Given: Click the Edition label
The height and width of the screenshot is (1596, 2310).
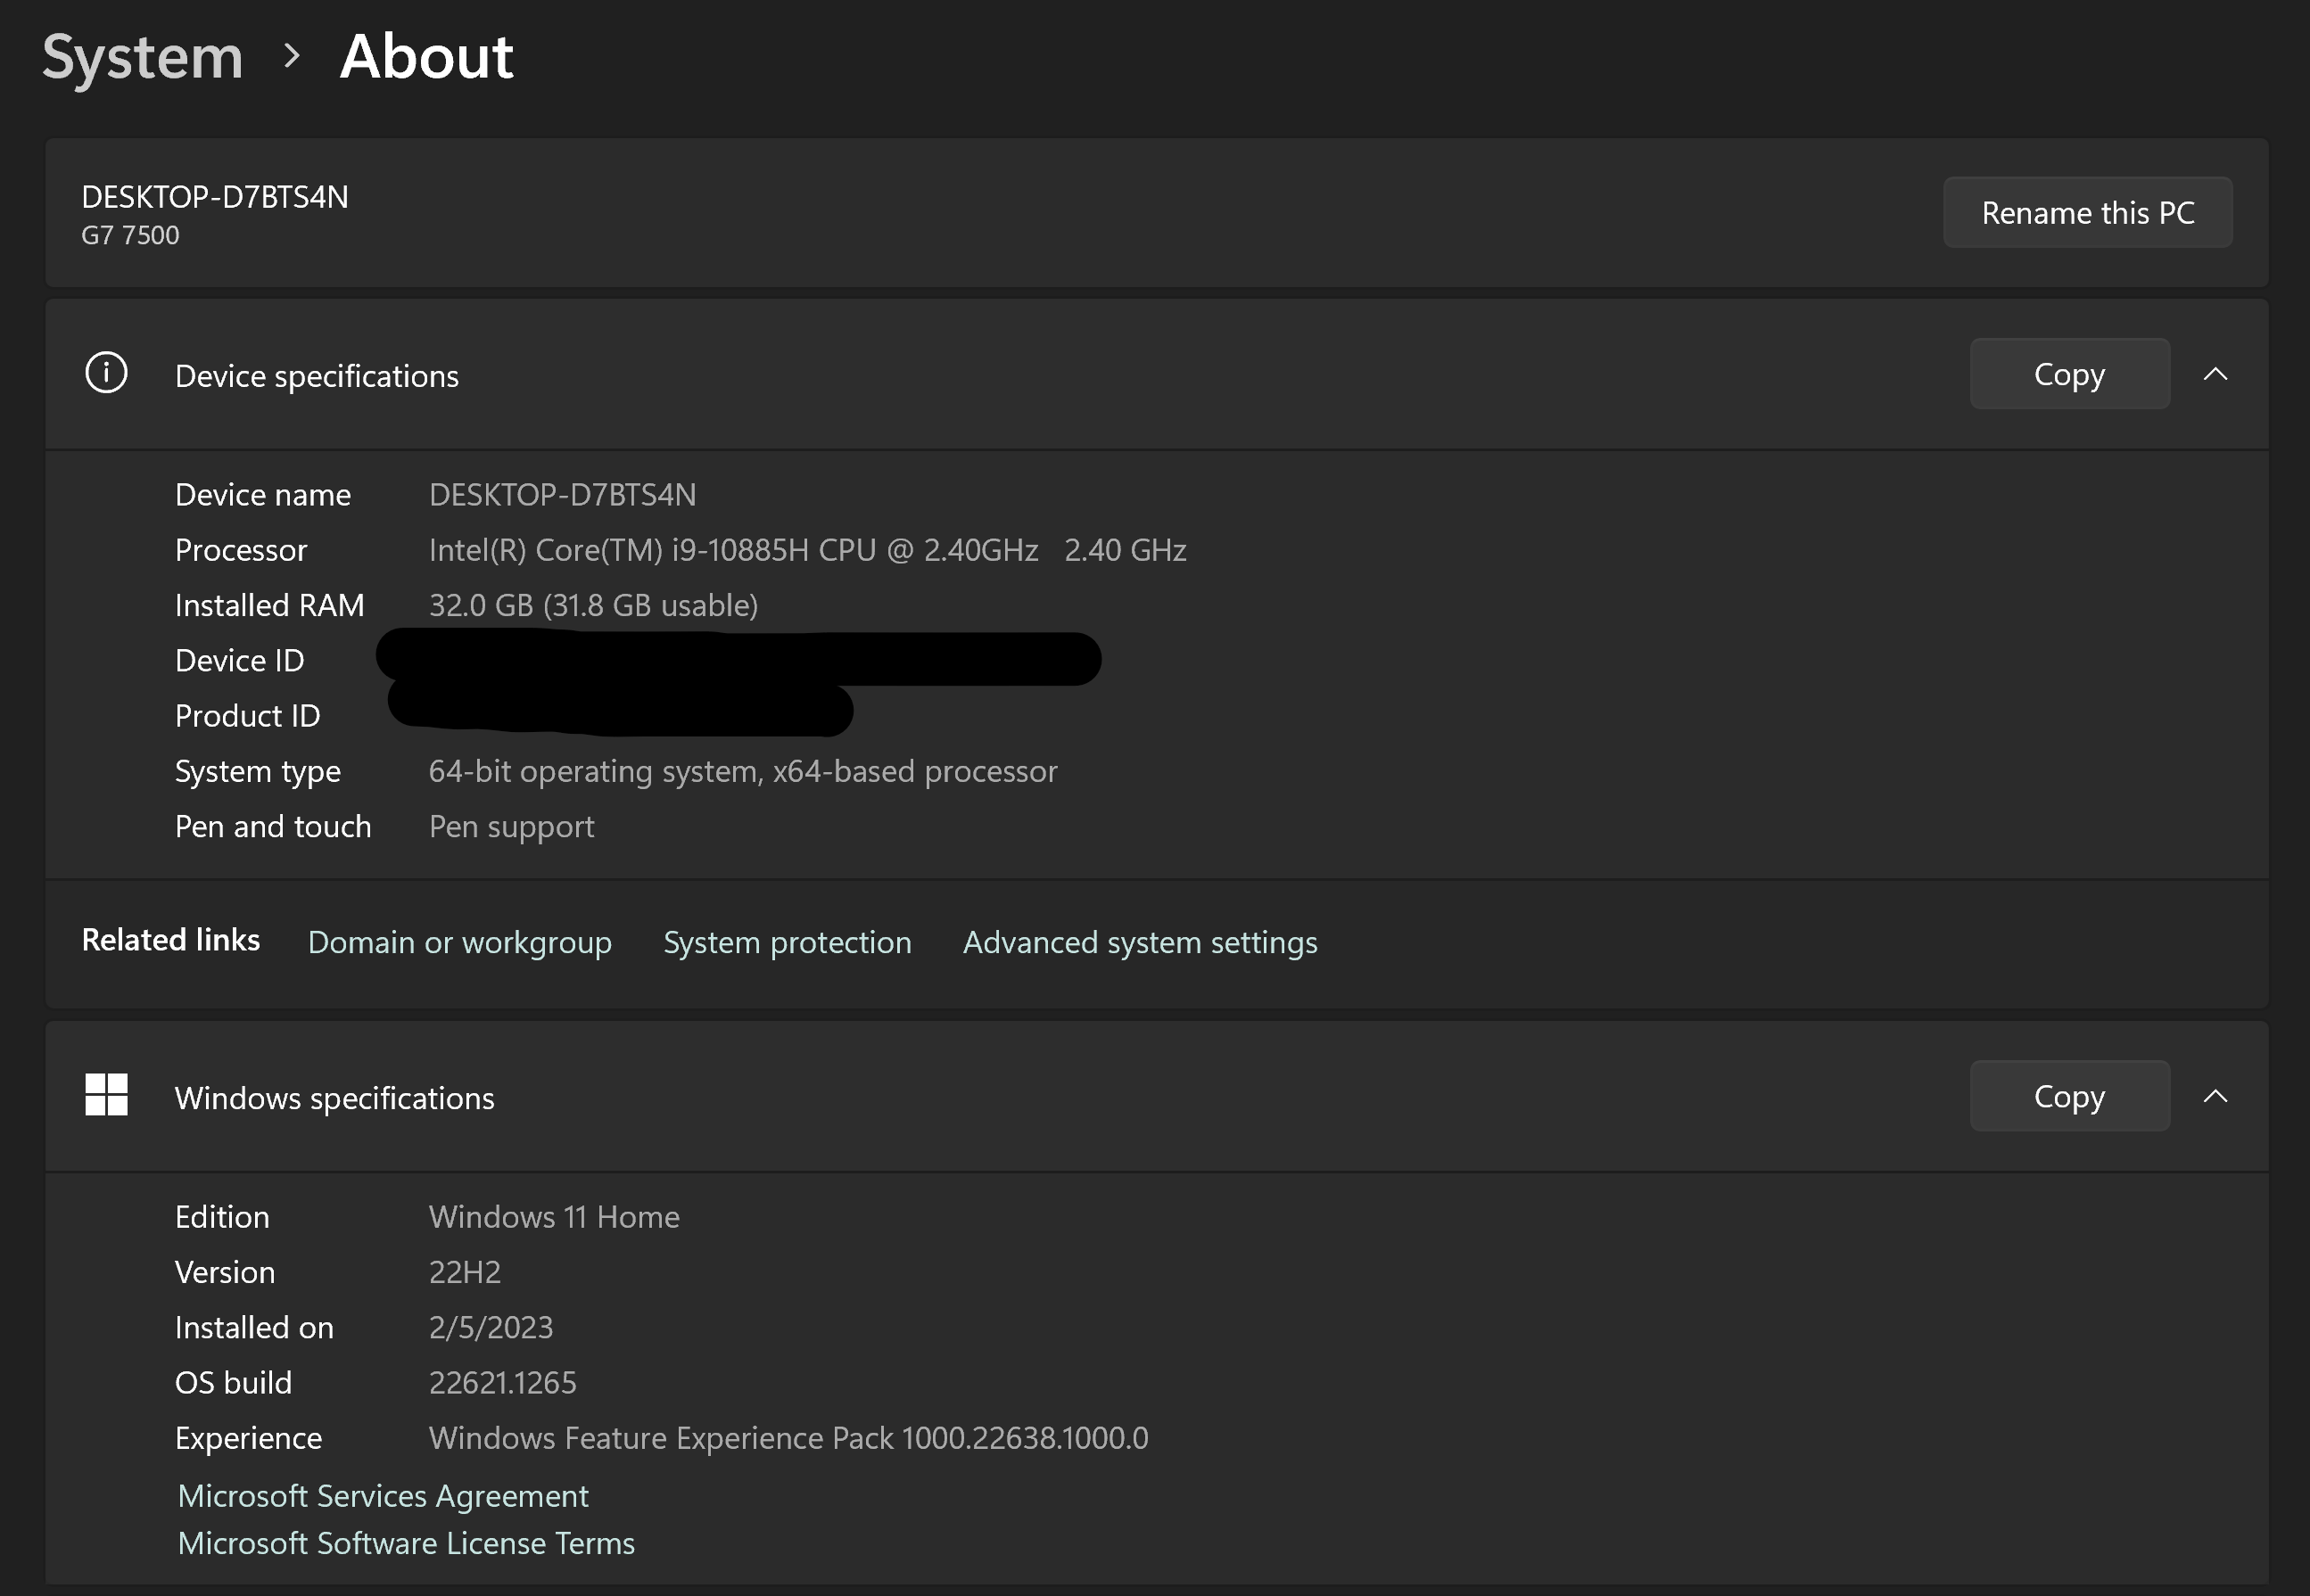Looking at the screenshot, I should click(222, 1217).
